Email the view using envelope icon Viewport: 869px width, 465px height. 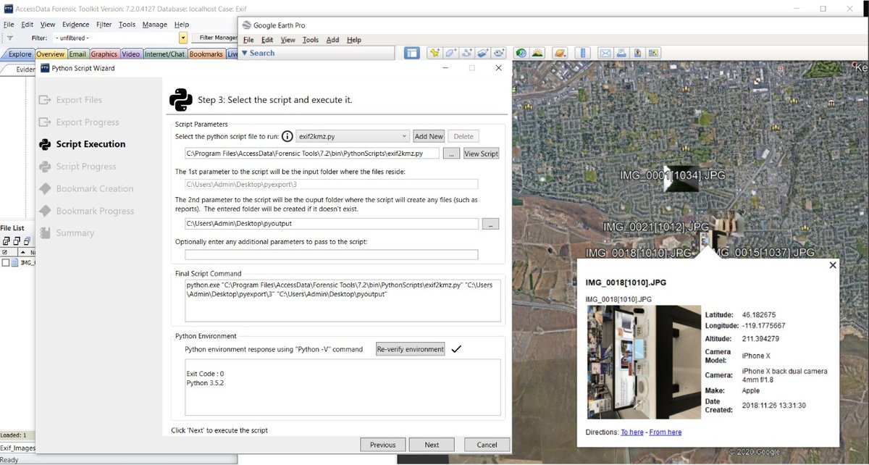[605, 53]
